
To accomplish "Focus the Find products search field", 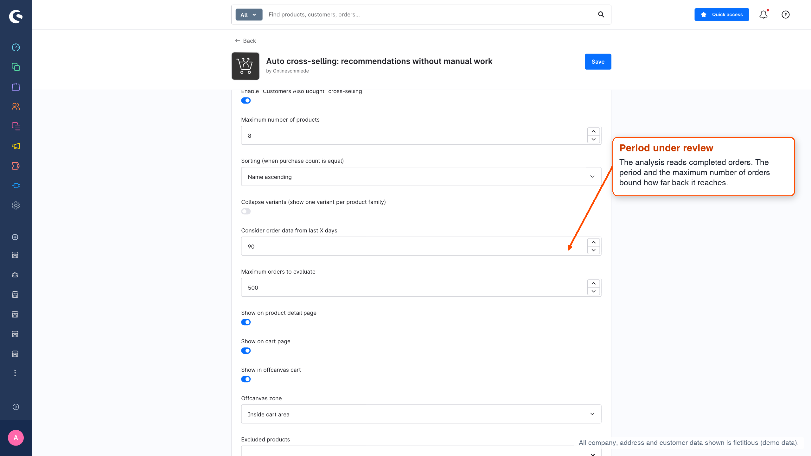I will pos(429,15).
